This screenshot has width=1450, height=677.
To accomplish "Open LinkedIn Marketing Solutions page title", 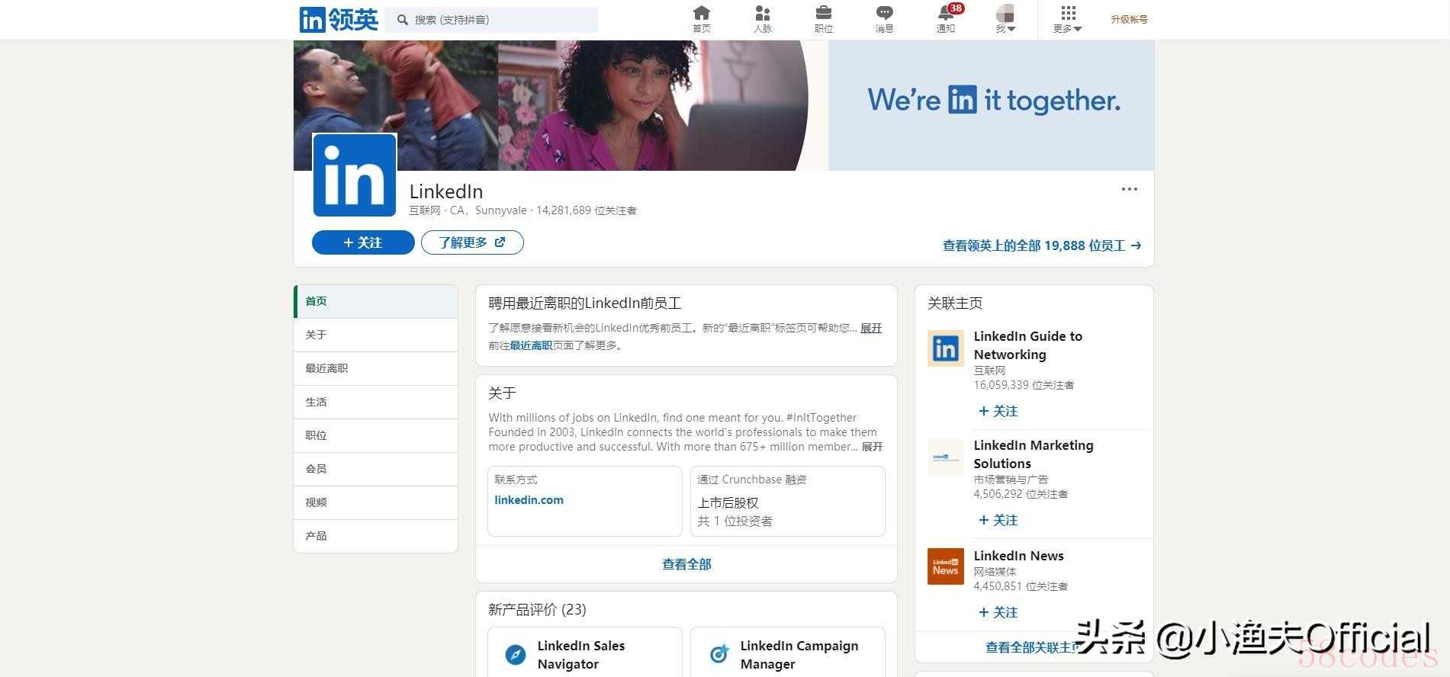I will [1034, 454].
